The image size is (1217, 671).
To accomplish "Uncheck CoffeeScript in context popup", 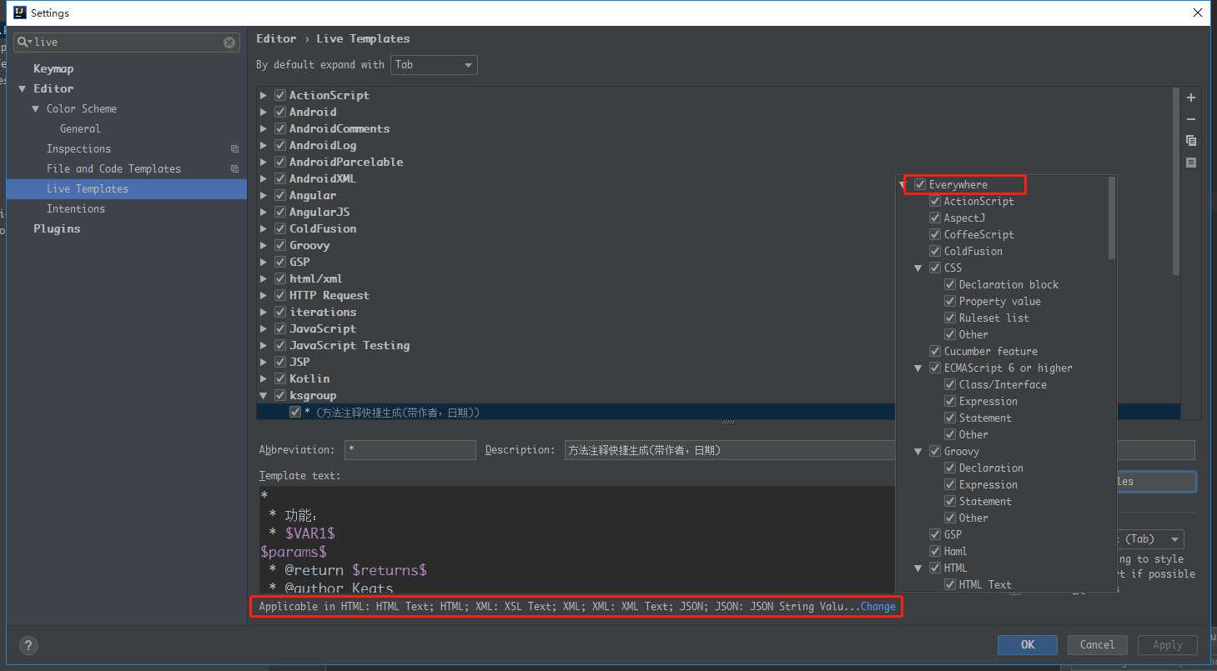I will point(935,234).
